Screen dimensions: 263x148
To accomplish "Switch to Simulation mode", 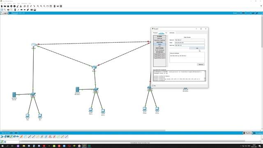I will click(x=258, y=133).
